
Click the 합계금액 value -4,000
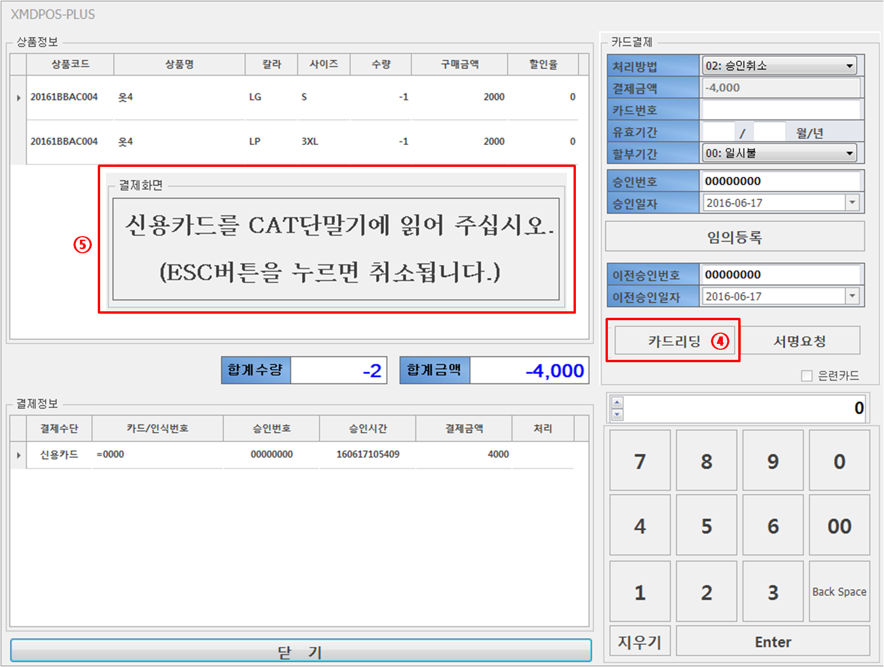530,370
